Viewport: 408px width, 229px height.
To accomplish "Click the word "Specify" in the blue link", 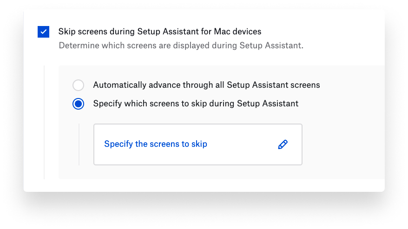I will [118, 144].
